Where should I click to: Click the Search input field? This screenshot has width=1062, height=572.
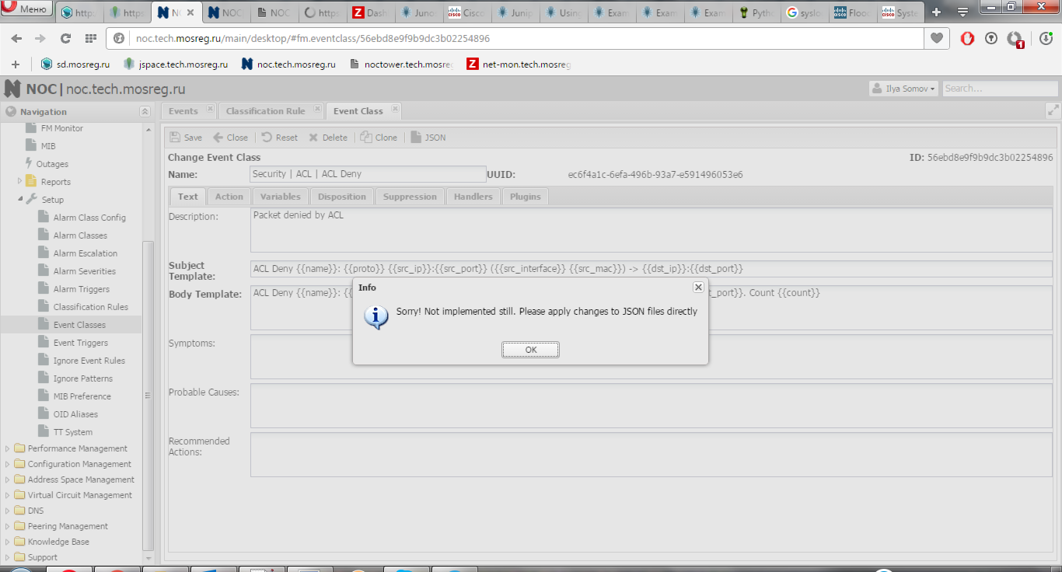tap(999, 89)
